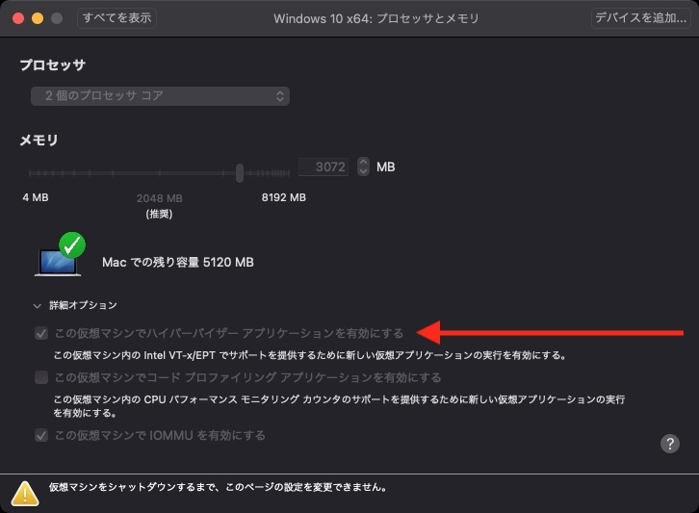Click the yellow minimize window button
This screenshot has width=699, height=513.
[x=38, y=18]
